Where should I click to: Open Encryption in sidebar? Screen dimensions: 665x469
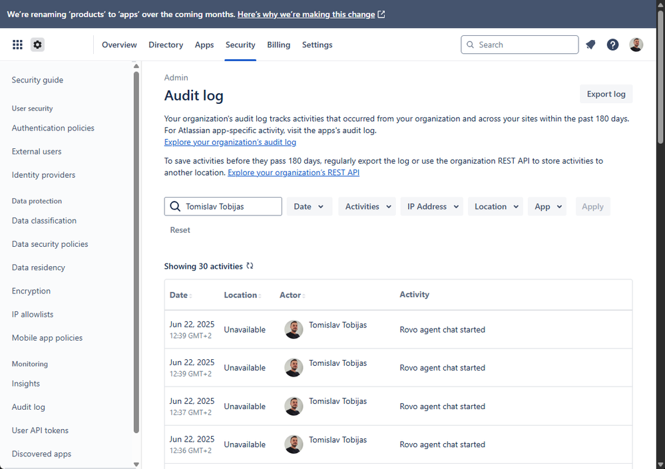point(31,291)
